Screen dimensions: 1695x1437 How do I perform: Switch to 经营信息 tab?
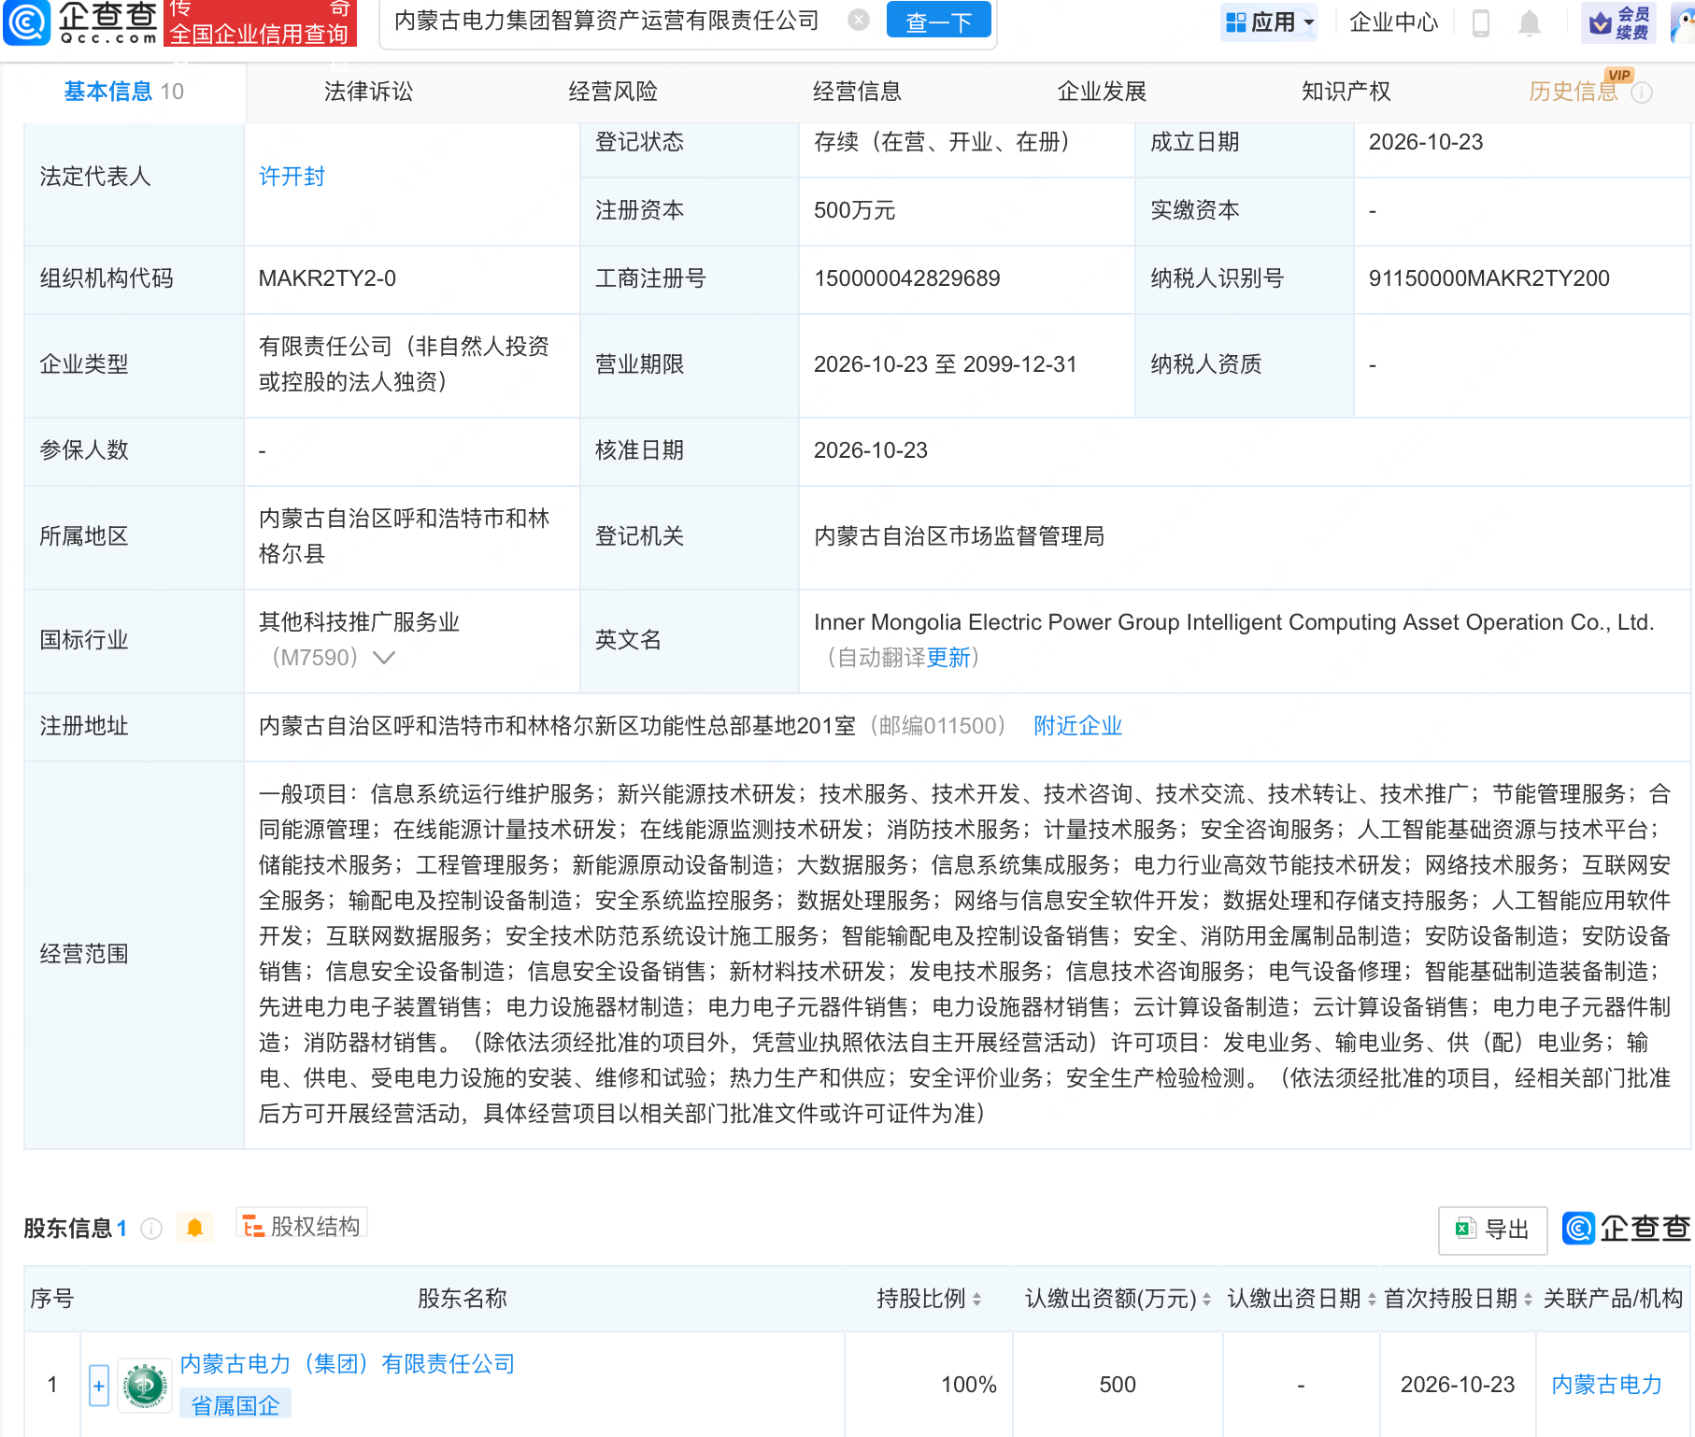click(857, 92)
